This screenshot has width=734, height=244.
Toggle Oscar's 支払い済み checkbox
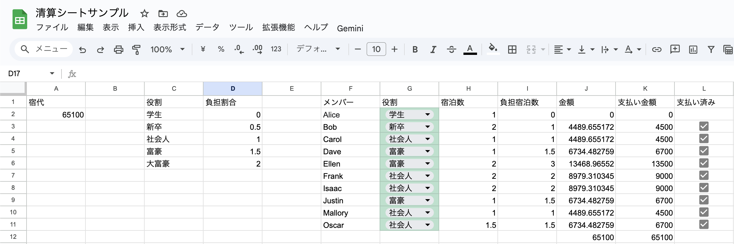[x=704, y=225]
